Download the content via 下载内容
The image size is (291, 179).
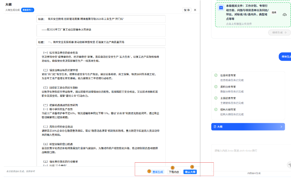(174, 172)
